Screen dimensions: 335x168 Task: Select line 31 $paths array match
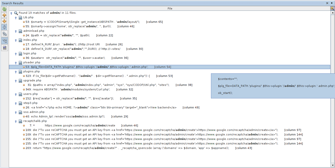(108, 85)
